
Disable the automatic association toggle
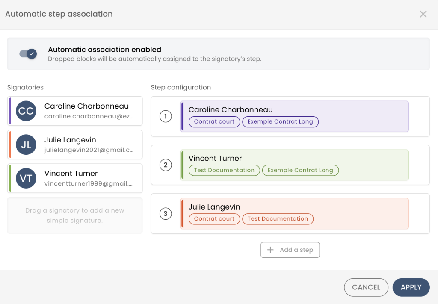[x=28, y=54]
